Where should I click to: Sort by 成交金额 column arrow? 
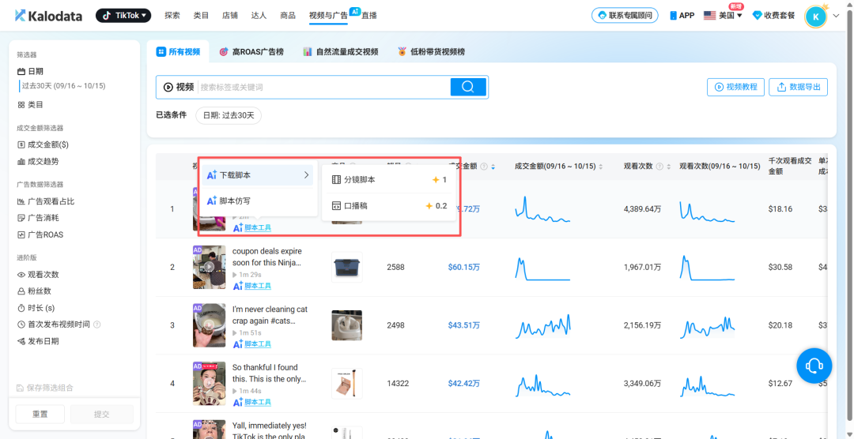tap(493, 167)
